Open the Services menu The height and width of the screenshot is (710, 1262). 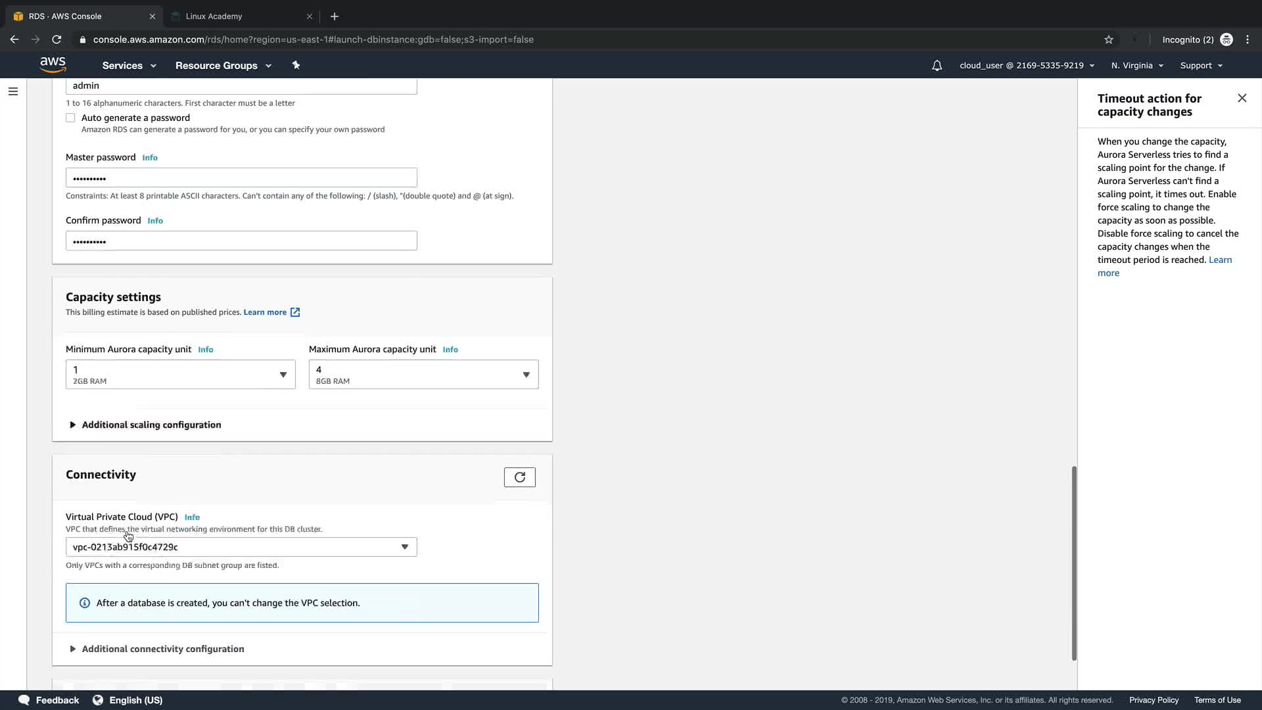coord(129,66)
